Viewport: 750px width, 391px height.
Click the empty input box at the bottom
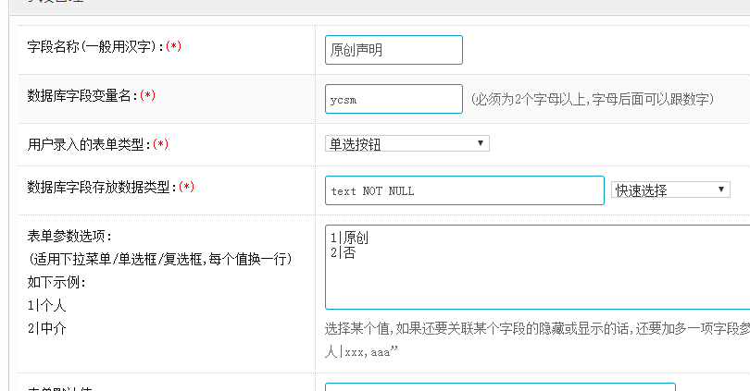pos(500,386)
